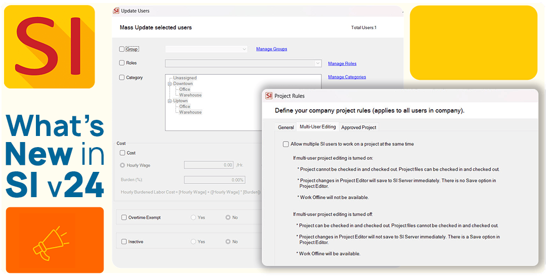Image resolution: width=546 pixels, height=276 pixels.
Task: Click the Work Offline will not be available line
Action: coord(333,197)
